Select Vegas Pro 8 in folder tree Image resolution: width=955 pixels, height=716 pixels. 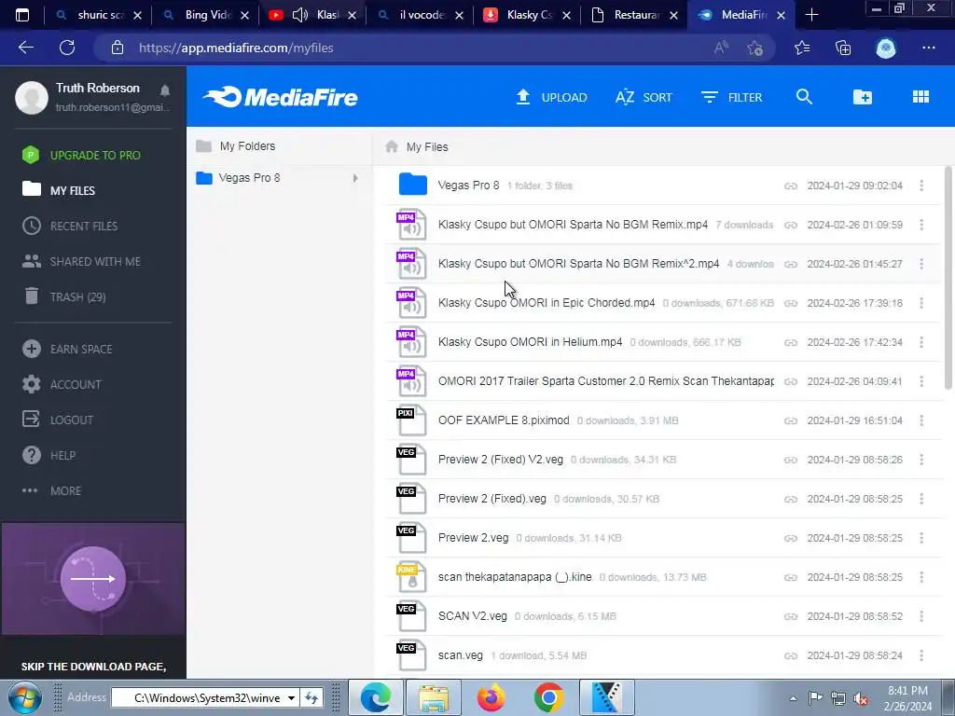(x=249, y=178)
